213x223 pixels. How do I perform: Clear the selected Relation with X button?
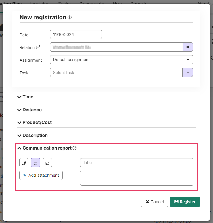point(188,47)
